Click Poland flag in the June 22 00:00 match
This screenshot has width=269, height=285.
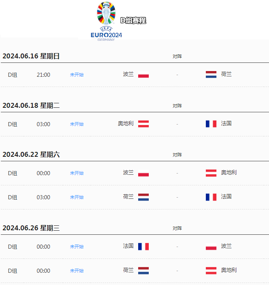click(143, 173)
